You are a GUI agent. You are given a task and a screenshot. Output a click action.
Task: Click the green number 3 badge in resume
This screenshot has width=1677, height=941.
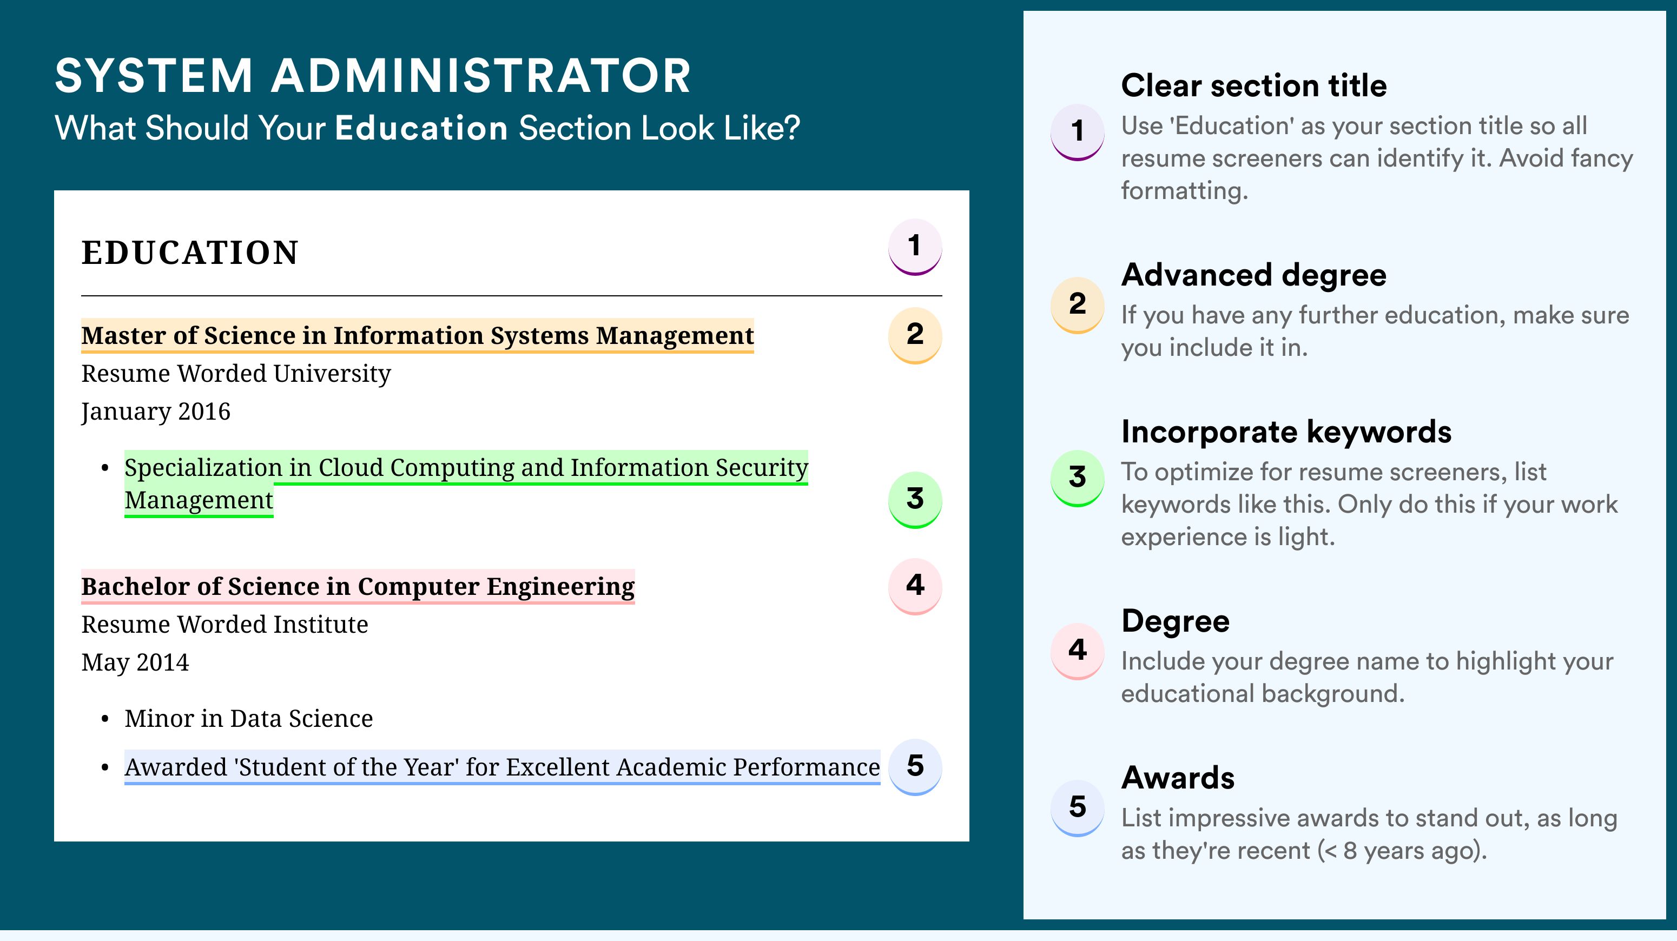tap(915, 499)
